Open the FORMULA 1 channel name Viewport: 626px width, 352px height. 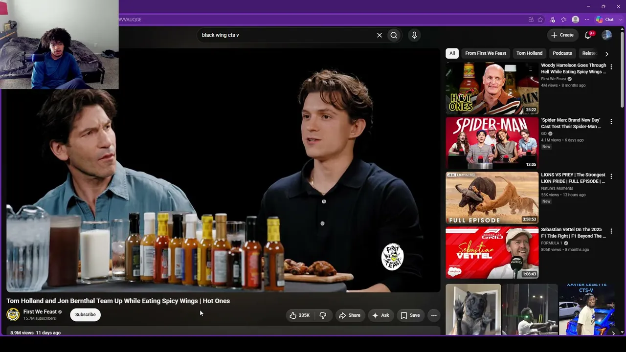click(552, 243)
